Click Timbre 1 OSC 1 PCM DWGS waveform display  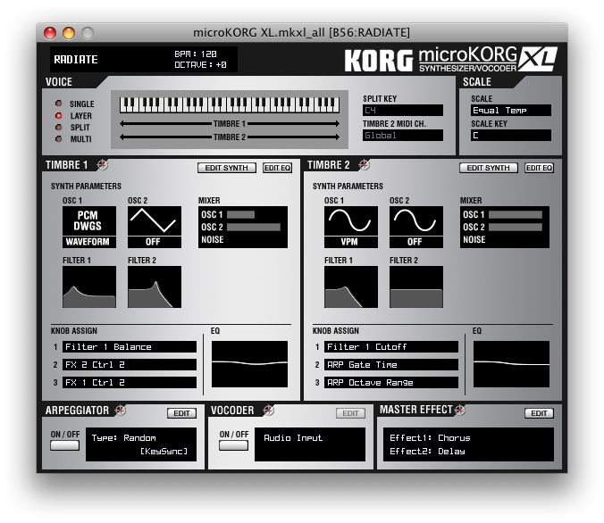[89, 227]
